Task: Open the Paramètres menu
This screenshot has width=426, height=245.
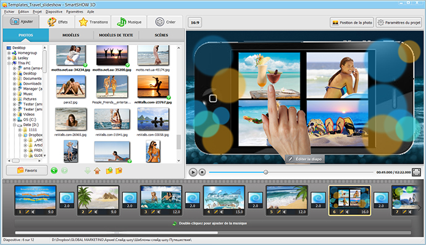Action: 75,12
